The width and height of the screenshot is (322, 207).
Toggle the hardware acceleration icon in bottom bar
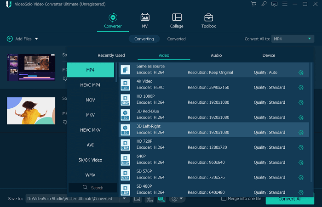coord(161,199)
